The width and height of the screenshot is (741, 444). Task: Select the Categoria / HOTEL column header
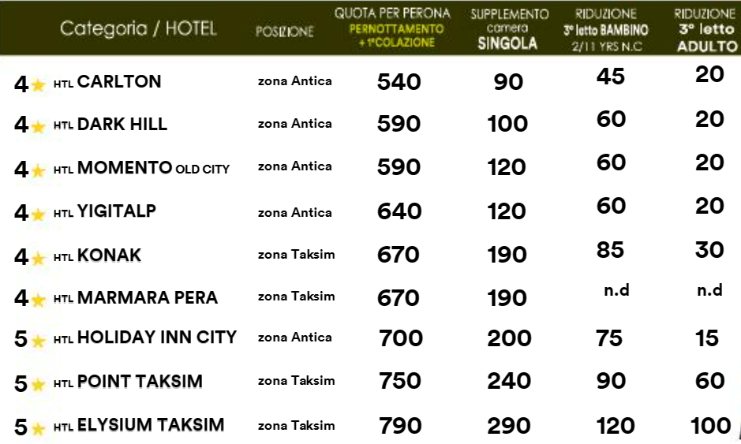tap(138, 29)
